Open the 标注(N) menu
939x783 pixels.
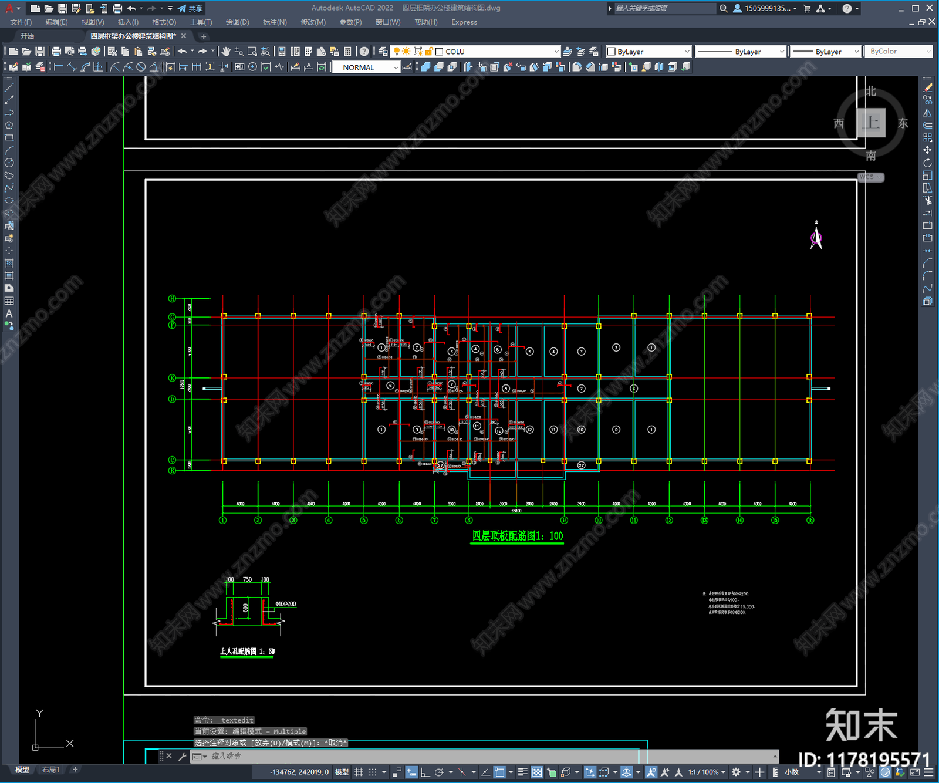275,22
